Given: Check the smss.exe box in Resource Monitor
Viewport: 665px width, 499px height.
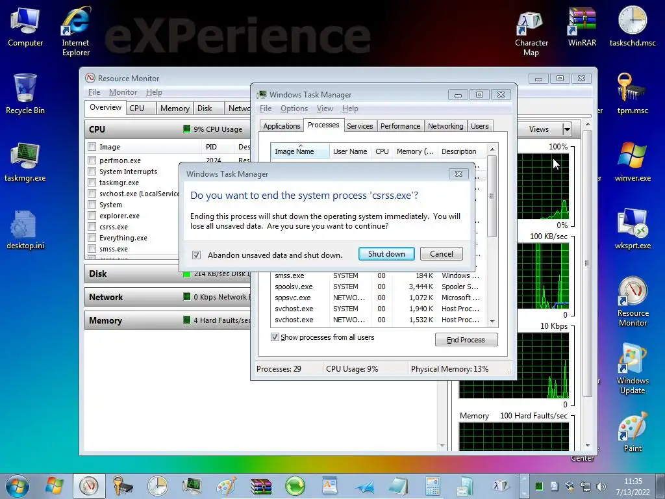Looking at the screenshot, I should pos(92,248).
